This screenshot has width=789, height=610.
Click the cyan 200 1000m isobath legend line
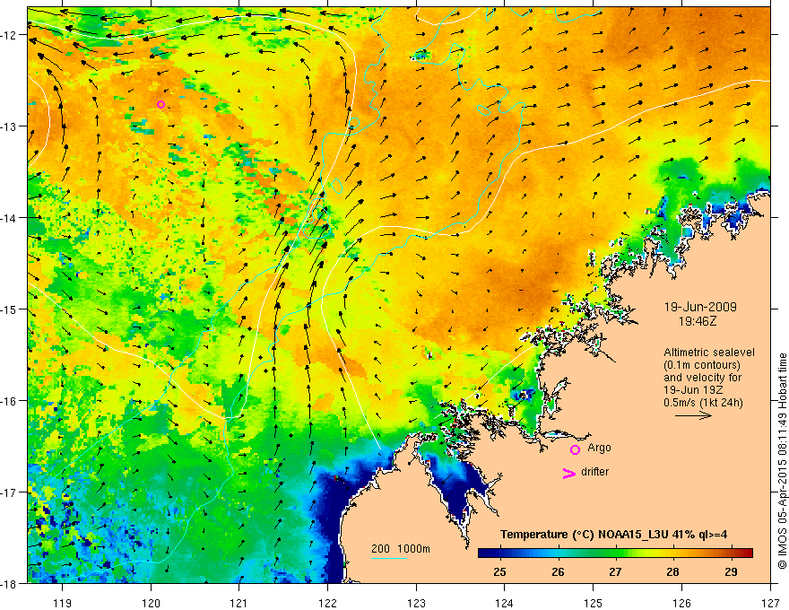pos(389,558)
